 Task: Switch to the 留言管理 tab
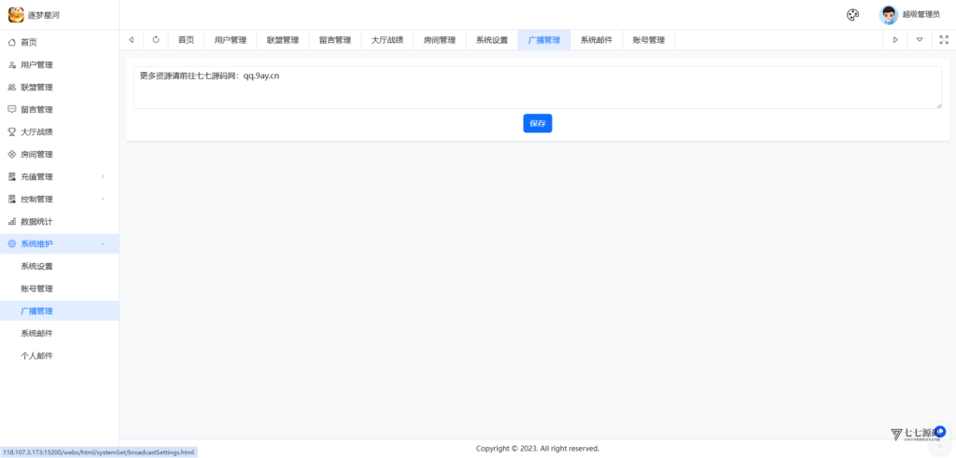pyautogui.click(x=335, y=40)
